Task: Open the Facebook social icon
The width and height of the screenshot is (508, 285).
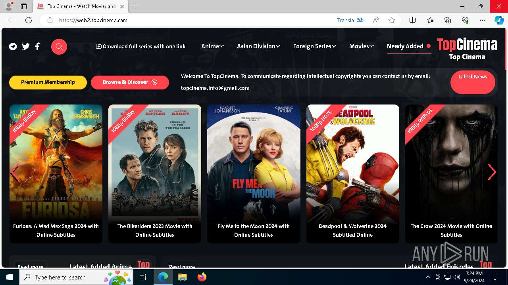Action: coord(37,47)
